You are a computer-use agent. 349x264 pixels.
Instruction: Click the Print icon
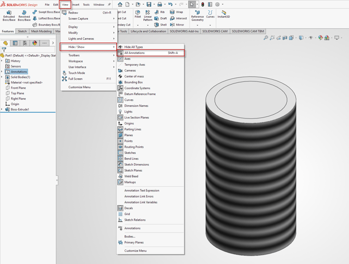(159, 4)
